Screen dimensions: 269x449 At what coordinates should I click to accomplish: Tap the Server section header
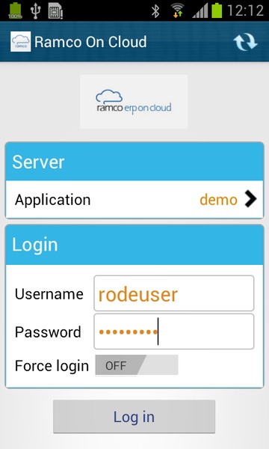[134, 162]
